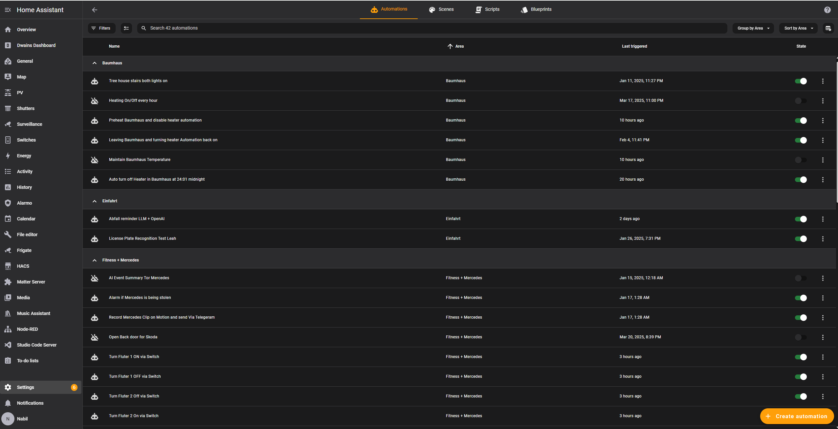The width and height of the screenshot is (838, 429).
Task: Collapse the sidebar with the hamburger icon
Action: pos(8,10)
